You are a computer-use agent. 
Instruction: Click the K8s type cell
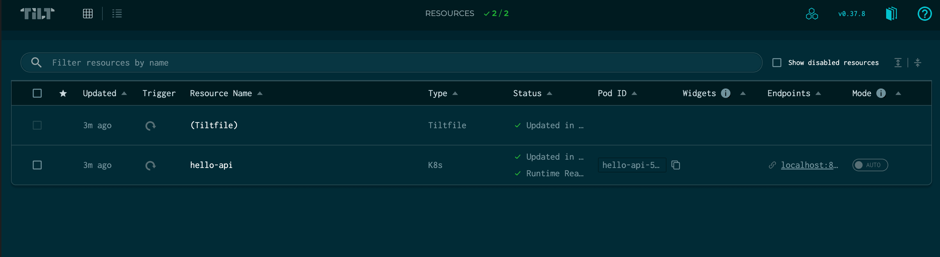tap(435, 165)
